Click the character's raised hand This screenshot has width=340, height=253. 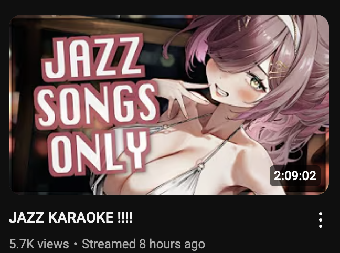183,96
